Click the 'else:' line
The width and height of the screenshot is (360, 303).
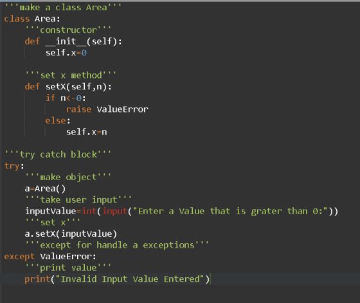tap(58, 120)
